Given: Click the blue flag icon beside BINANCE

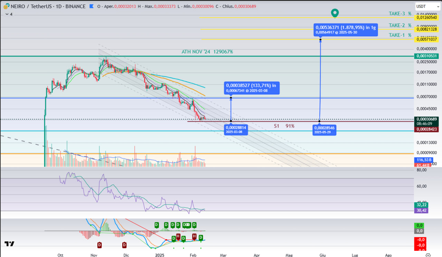Looking at the screenshot, I should (x=91, y=6).
